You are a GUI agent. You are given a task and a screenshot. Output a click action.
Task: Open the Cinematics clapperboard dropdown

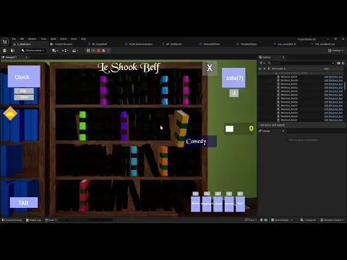click(x=76, y=51)
